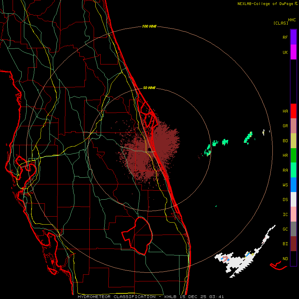Click the gray GC color swatch
This screenshot has width=299, height=299.
293,229
